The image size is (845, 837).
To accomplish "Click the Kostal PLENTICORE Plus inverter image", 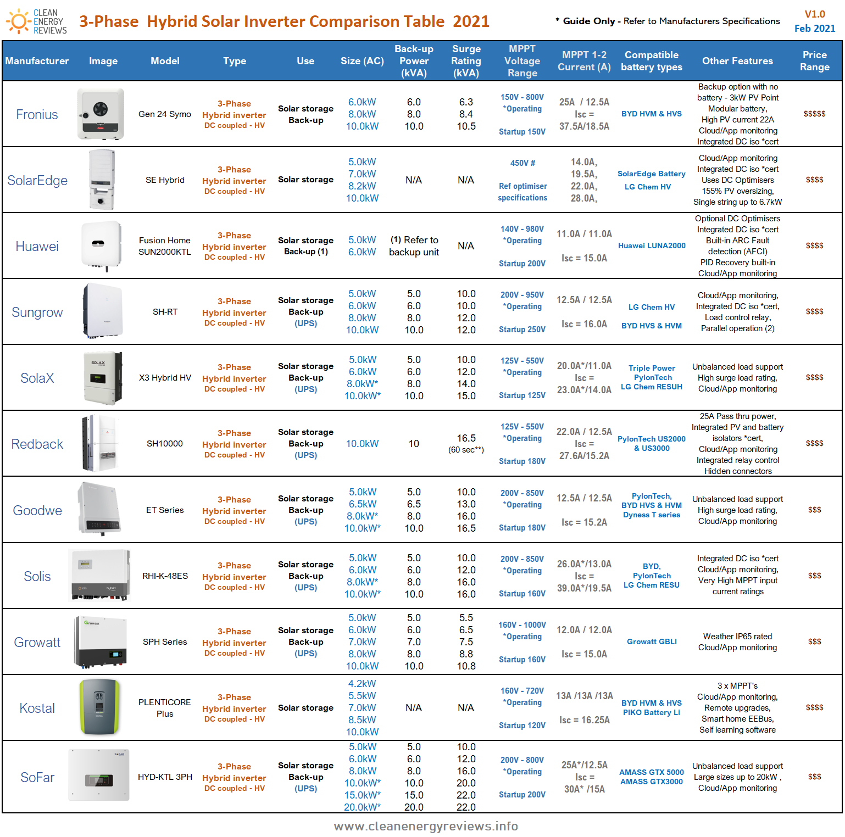I will pos(101,708).
